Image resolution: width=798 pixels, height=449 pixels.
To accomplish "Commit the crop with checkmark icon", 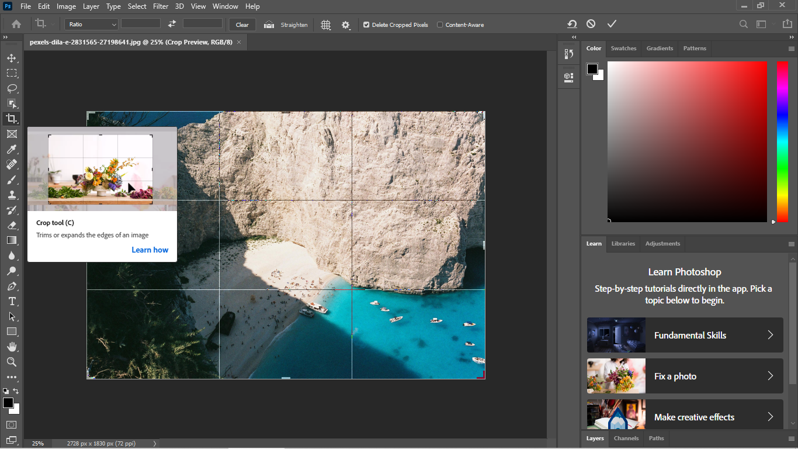I will [x=612, y=24].
